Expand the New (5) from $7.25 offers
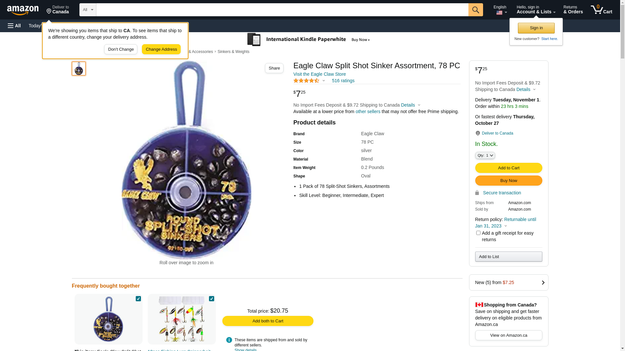The height and width of the screenshot is (351, 625). 508,282
